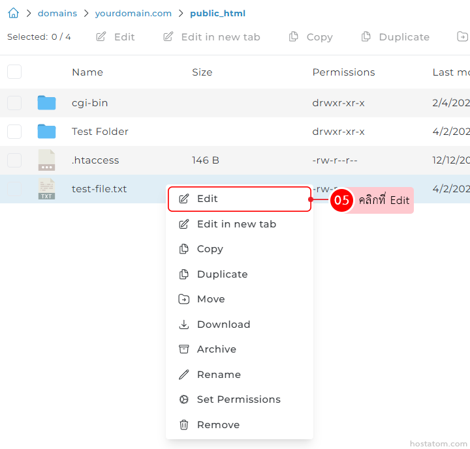Open the domains breadcrumb link

[57, 13]
